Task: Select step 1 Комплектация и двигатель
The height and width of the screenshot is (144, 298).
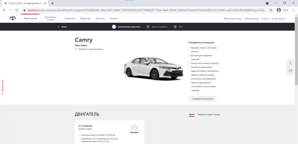Action: [x=126, y=27]
